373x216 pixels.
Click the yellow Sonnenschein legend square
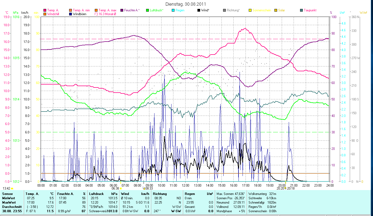pos(250,10)
